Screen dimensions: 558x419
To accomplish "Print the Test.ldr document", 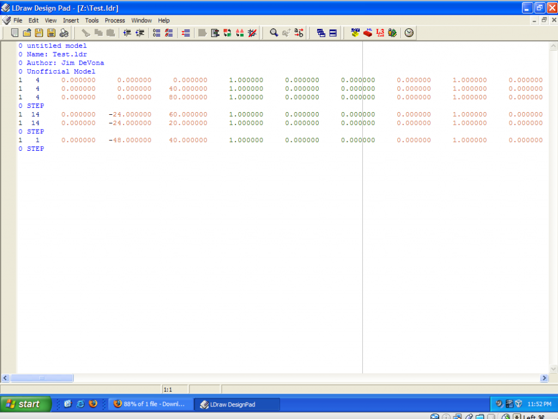I will pyautogui.click(x=64, y=33).
